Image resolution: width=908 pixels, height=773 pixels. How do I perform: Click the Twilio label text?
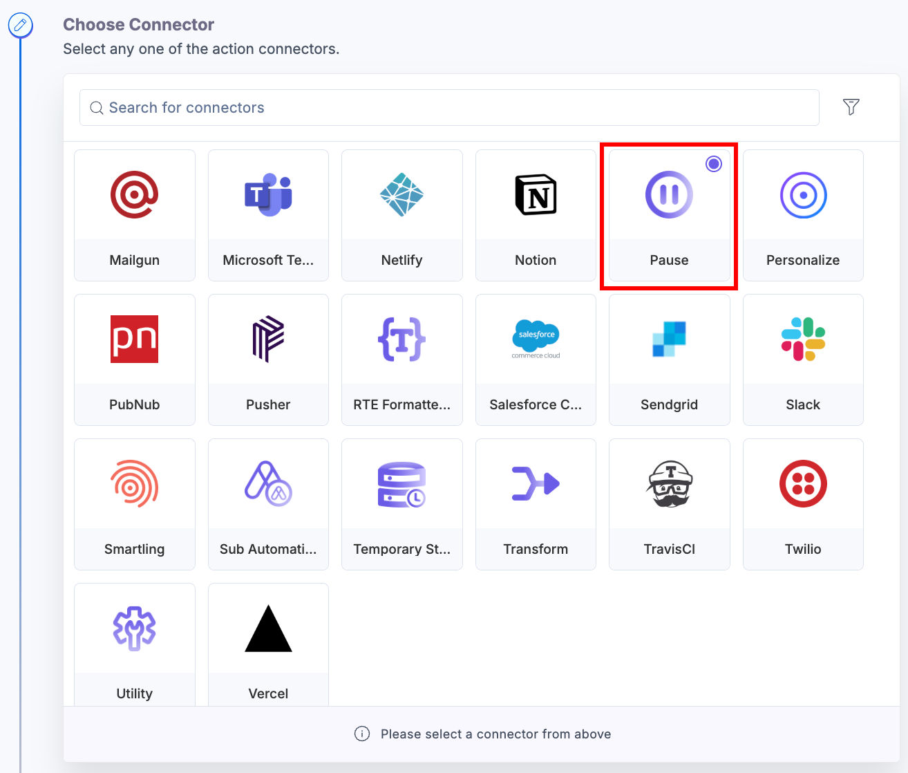(803, 549)
